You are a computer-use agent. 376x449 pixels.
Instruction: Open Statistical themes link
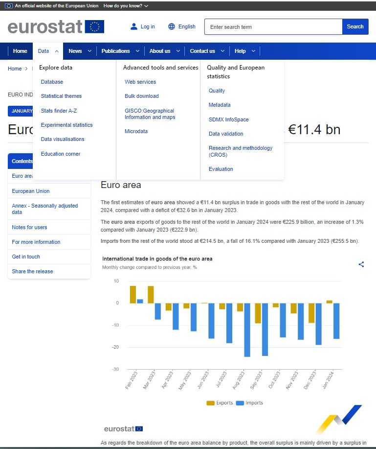click(x=61, y=96)
